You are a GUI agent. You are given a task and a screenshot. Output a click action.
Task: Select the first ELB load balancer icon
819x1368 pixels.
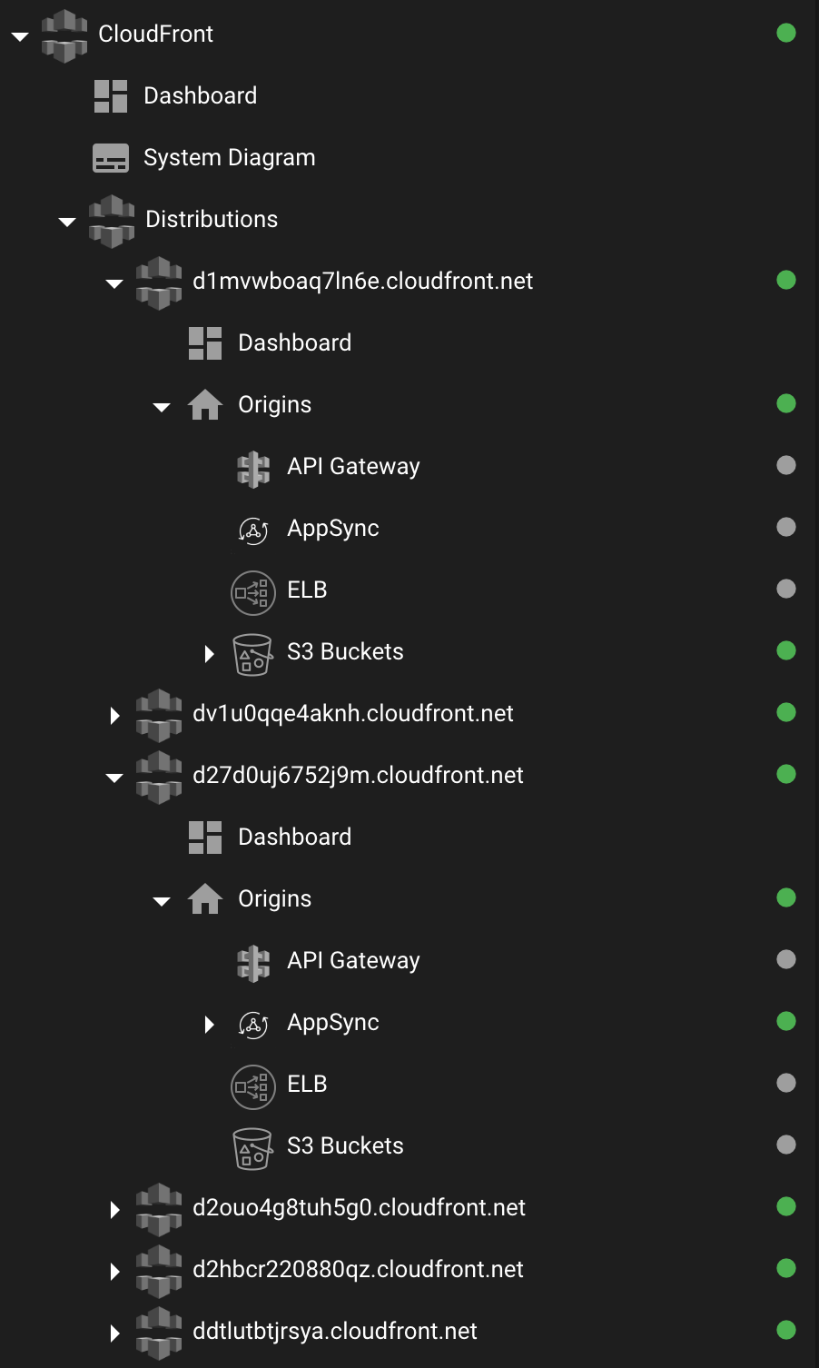[253, 592]
